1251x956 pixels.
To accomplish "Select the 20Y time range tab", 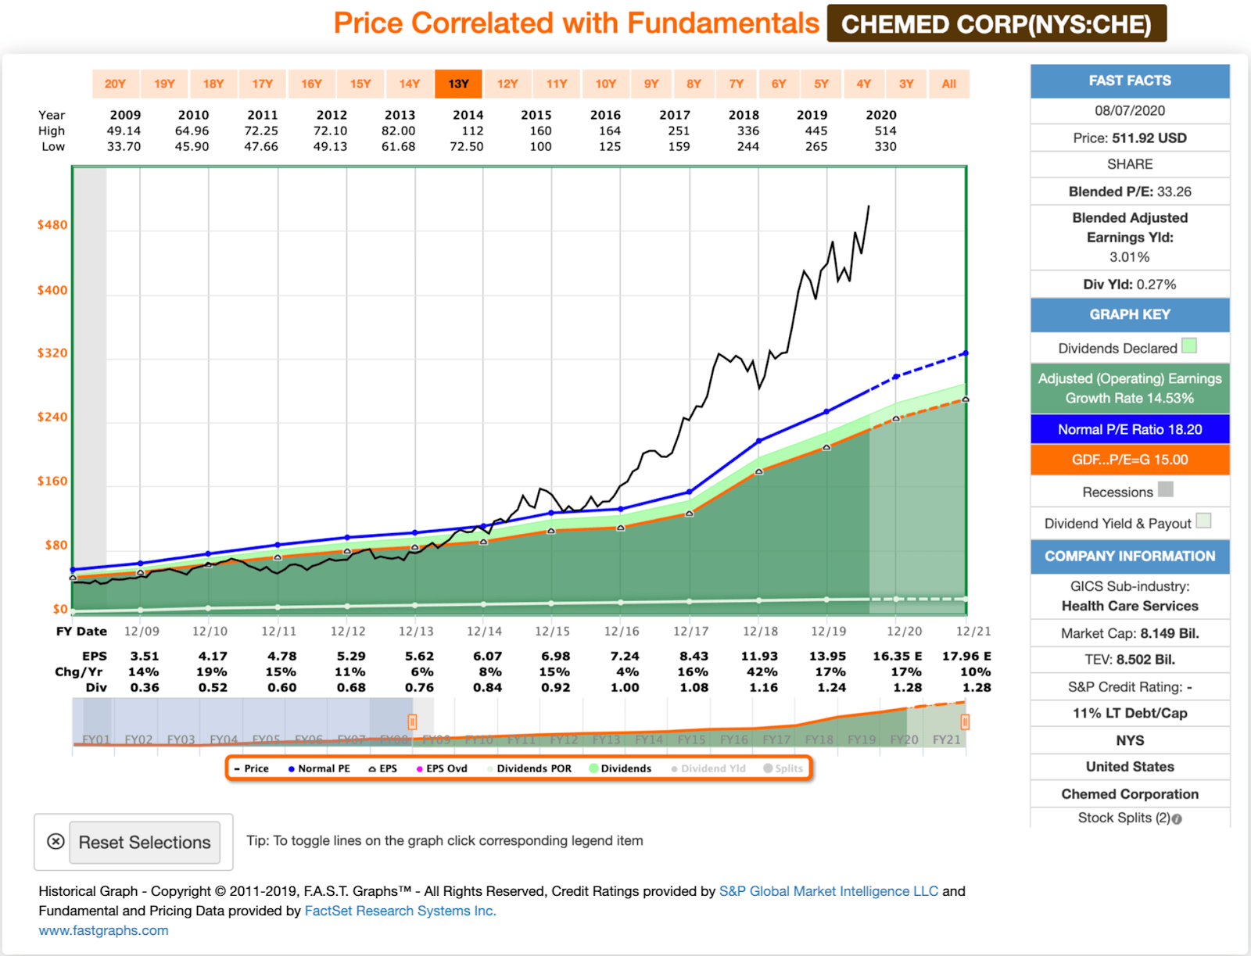I will (x=116, y=84).
